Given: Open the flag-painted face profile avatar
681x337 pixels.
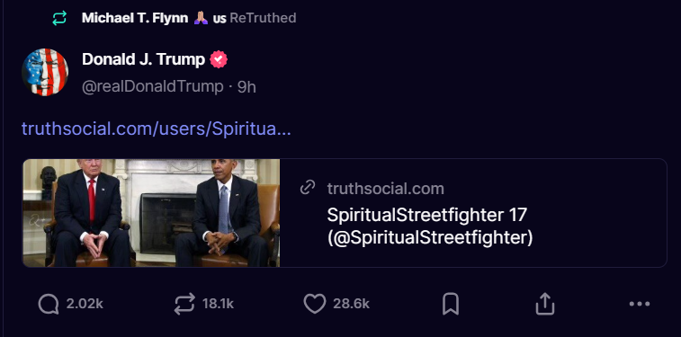Looking at the screenshot, I should click(x=45, y=72).
